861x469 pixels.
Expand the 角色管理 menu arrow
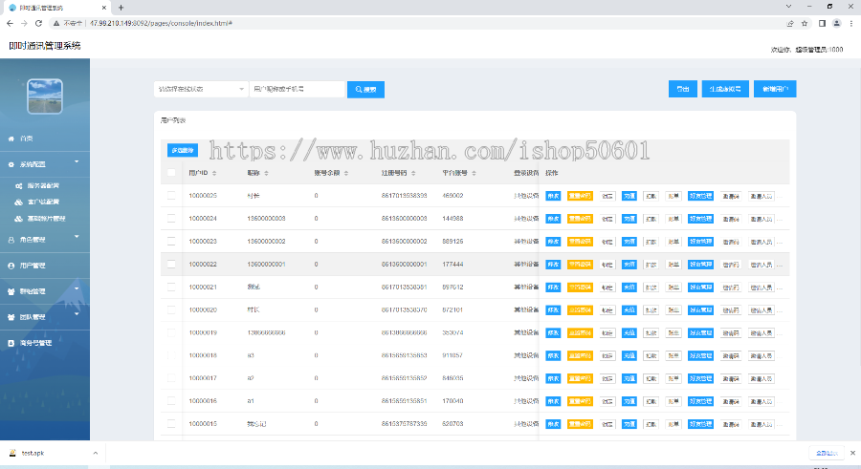pyautogui.click(x=77, y=237)
